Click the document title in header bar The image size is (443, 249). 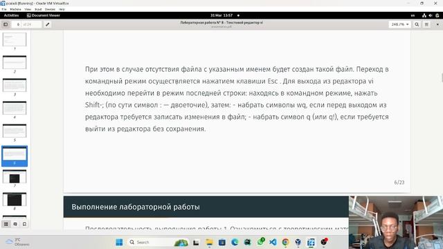coord(221,23)
